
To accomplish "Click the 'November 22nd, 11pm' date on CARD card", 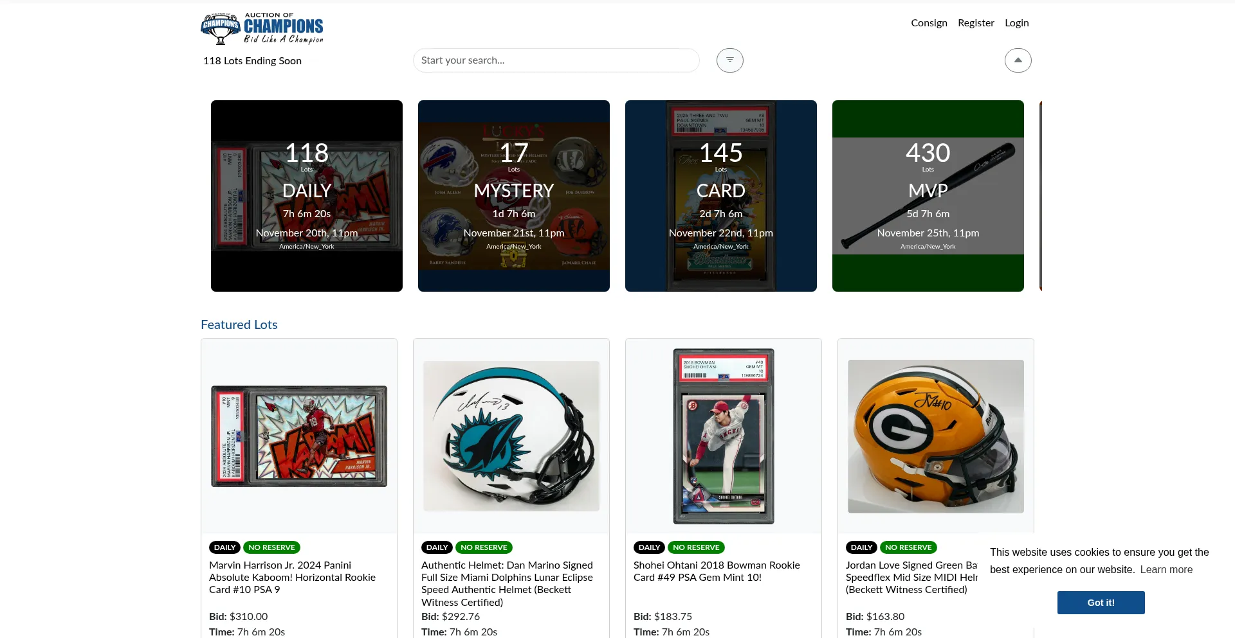I will pos(721,233).
